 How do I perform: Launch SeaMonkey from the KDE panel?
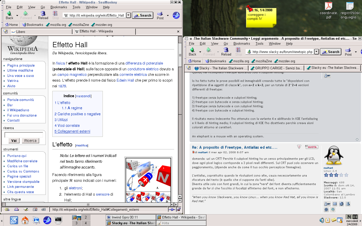pyautogui.click(x=47, y=220)
